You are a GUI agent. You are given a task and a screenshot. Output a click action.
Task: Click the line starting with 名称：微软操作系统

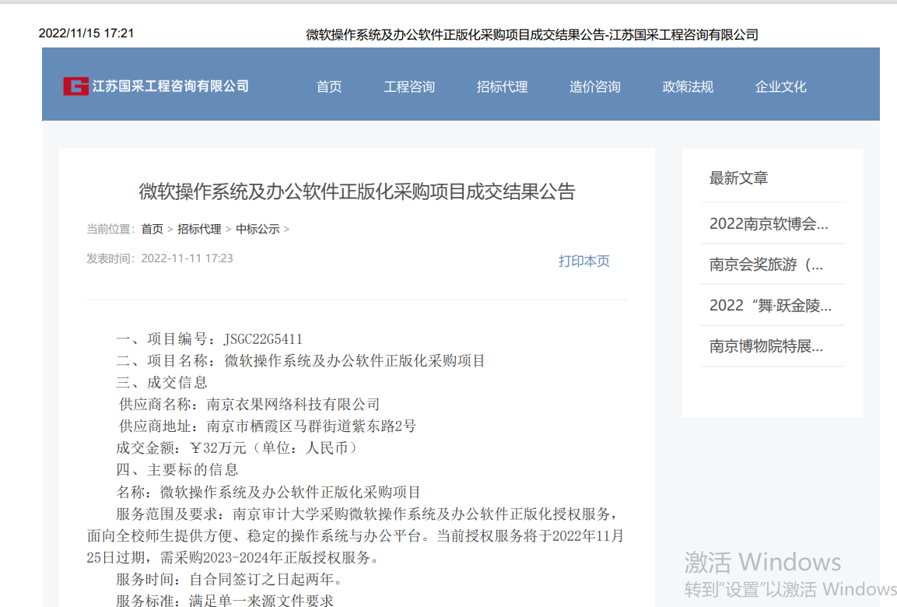click(268, 492)
